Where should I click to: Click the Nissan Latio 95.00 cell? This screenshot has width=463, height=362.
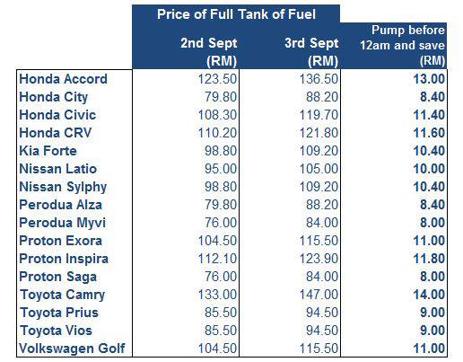pyautogui.click(x=221, y=169)
